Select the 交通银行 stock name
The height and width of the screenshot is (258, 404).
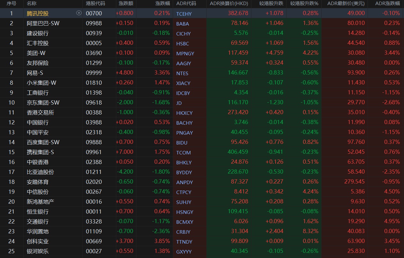click(x=38, y=222)
